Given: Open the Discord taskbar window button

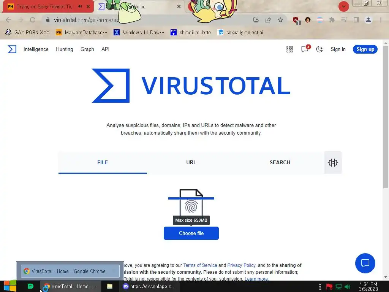Looking at the screenshot, I should click(x=149, y=286).
